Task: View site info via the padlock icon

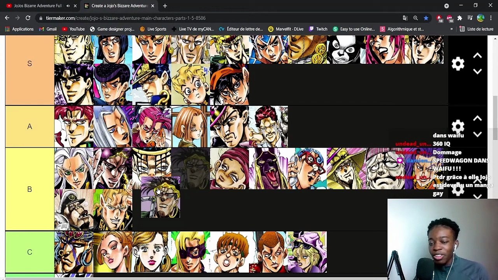Action: click(x=41, y=18)
